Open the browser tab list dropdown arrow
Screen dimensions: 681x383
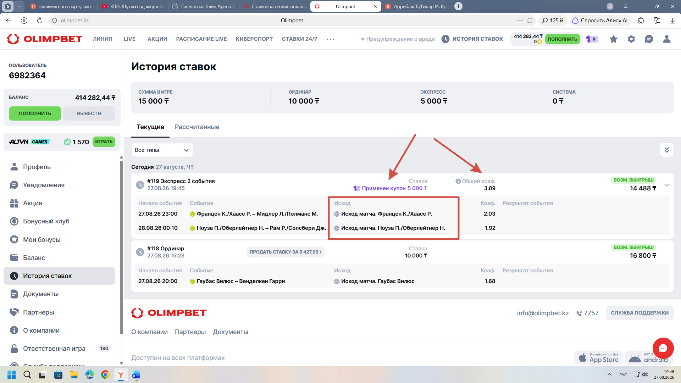[20, 6]
